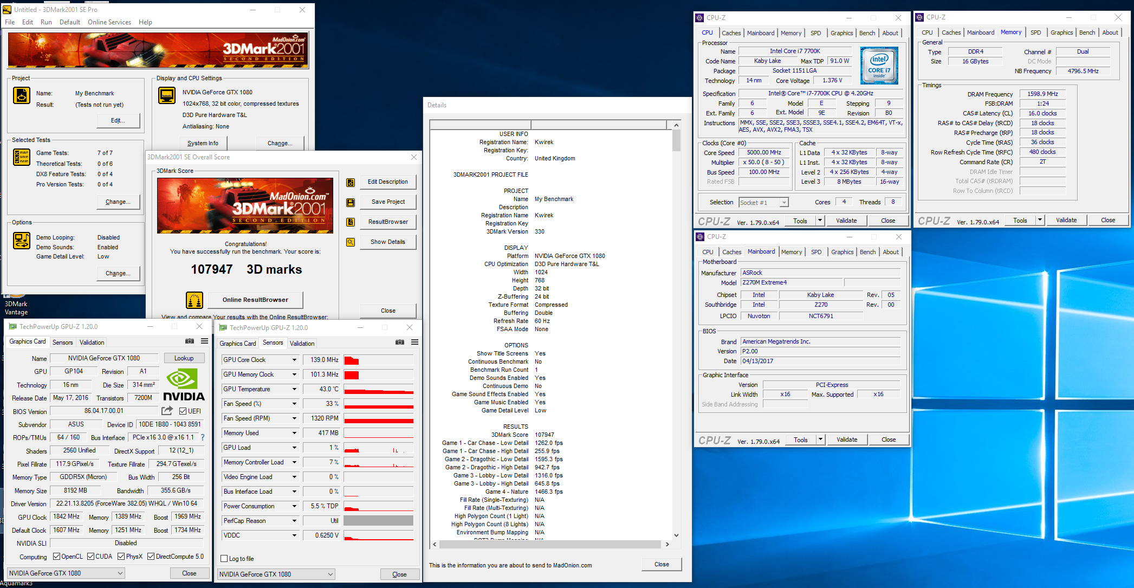Viewport: 1134px width, 588px height.
Task: Click the Display and CPU Settings monitor icon
Action: 166,95
